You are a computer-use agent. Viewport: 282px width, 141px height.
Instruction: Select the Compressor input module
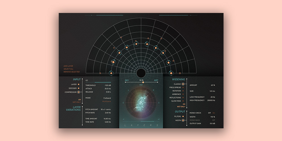pos(78,92)
